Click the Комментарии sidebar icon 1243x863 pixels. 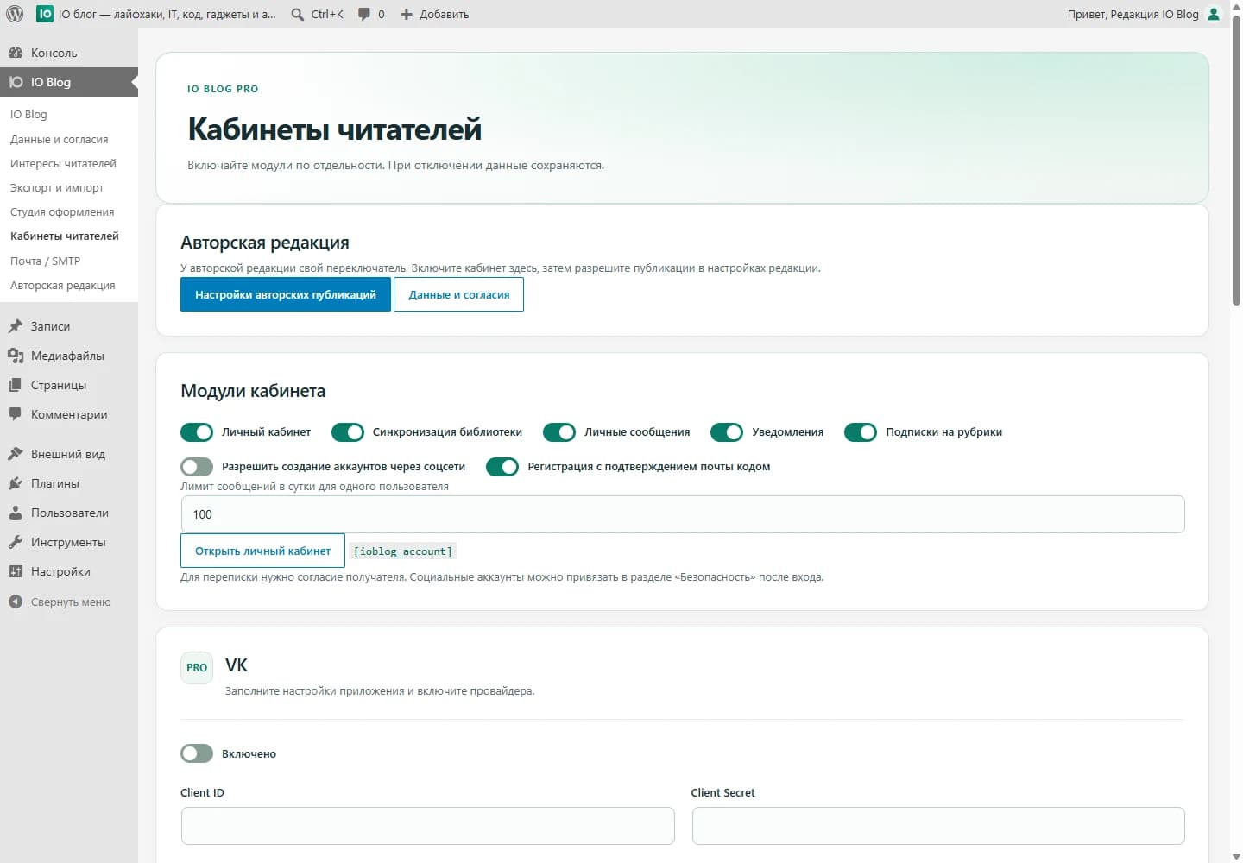click(16, 414)
